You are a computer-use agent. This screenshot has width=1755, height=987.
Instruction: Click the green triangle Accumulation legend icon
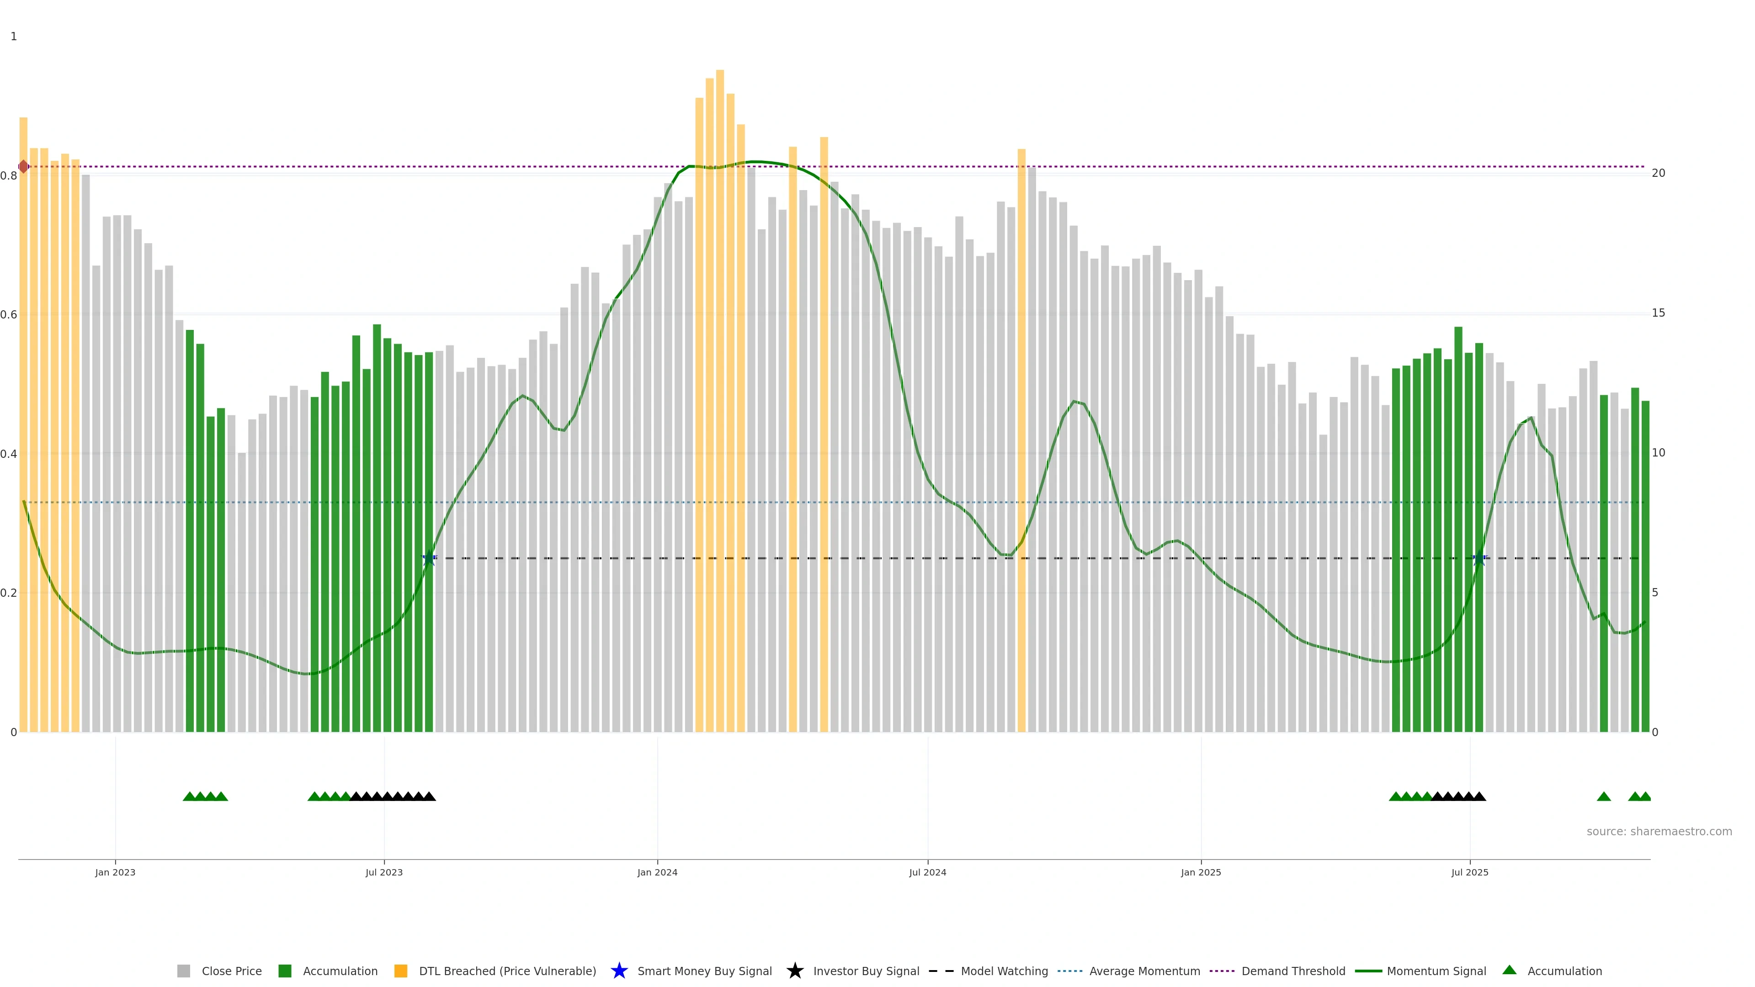(1509, 970)
